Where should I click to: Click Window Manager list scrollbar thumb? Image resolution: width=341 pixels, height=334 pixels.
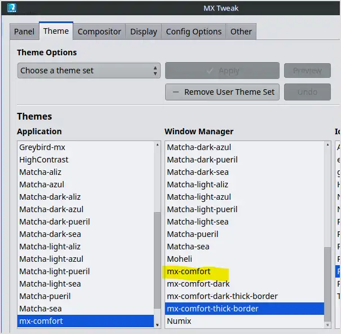327,284
